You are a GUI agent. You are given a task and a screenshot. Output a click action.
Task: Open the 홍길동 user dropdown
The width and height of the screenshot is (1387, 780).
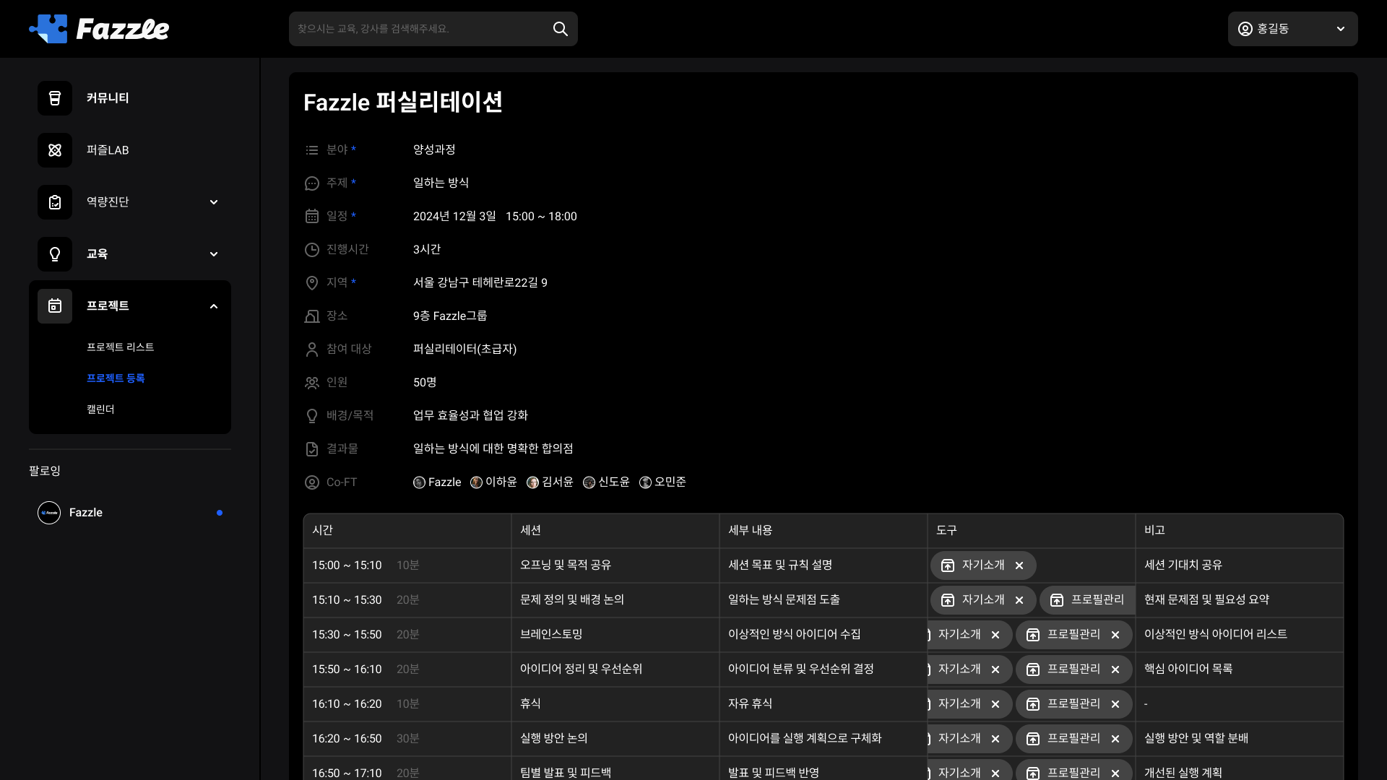[x=1292, y=29]
